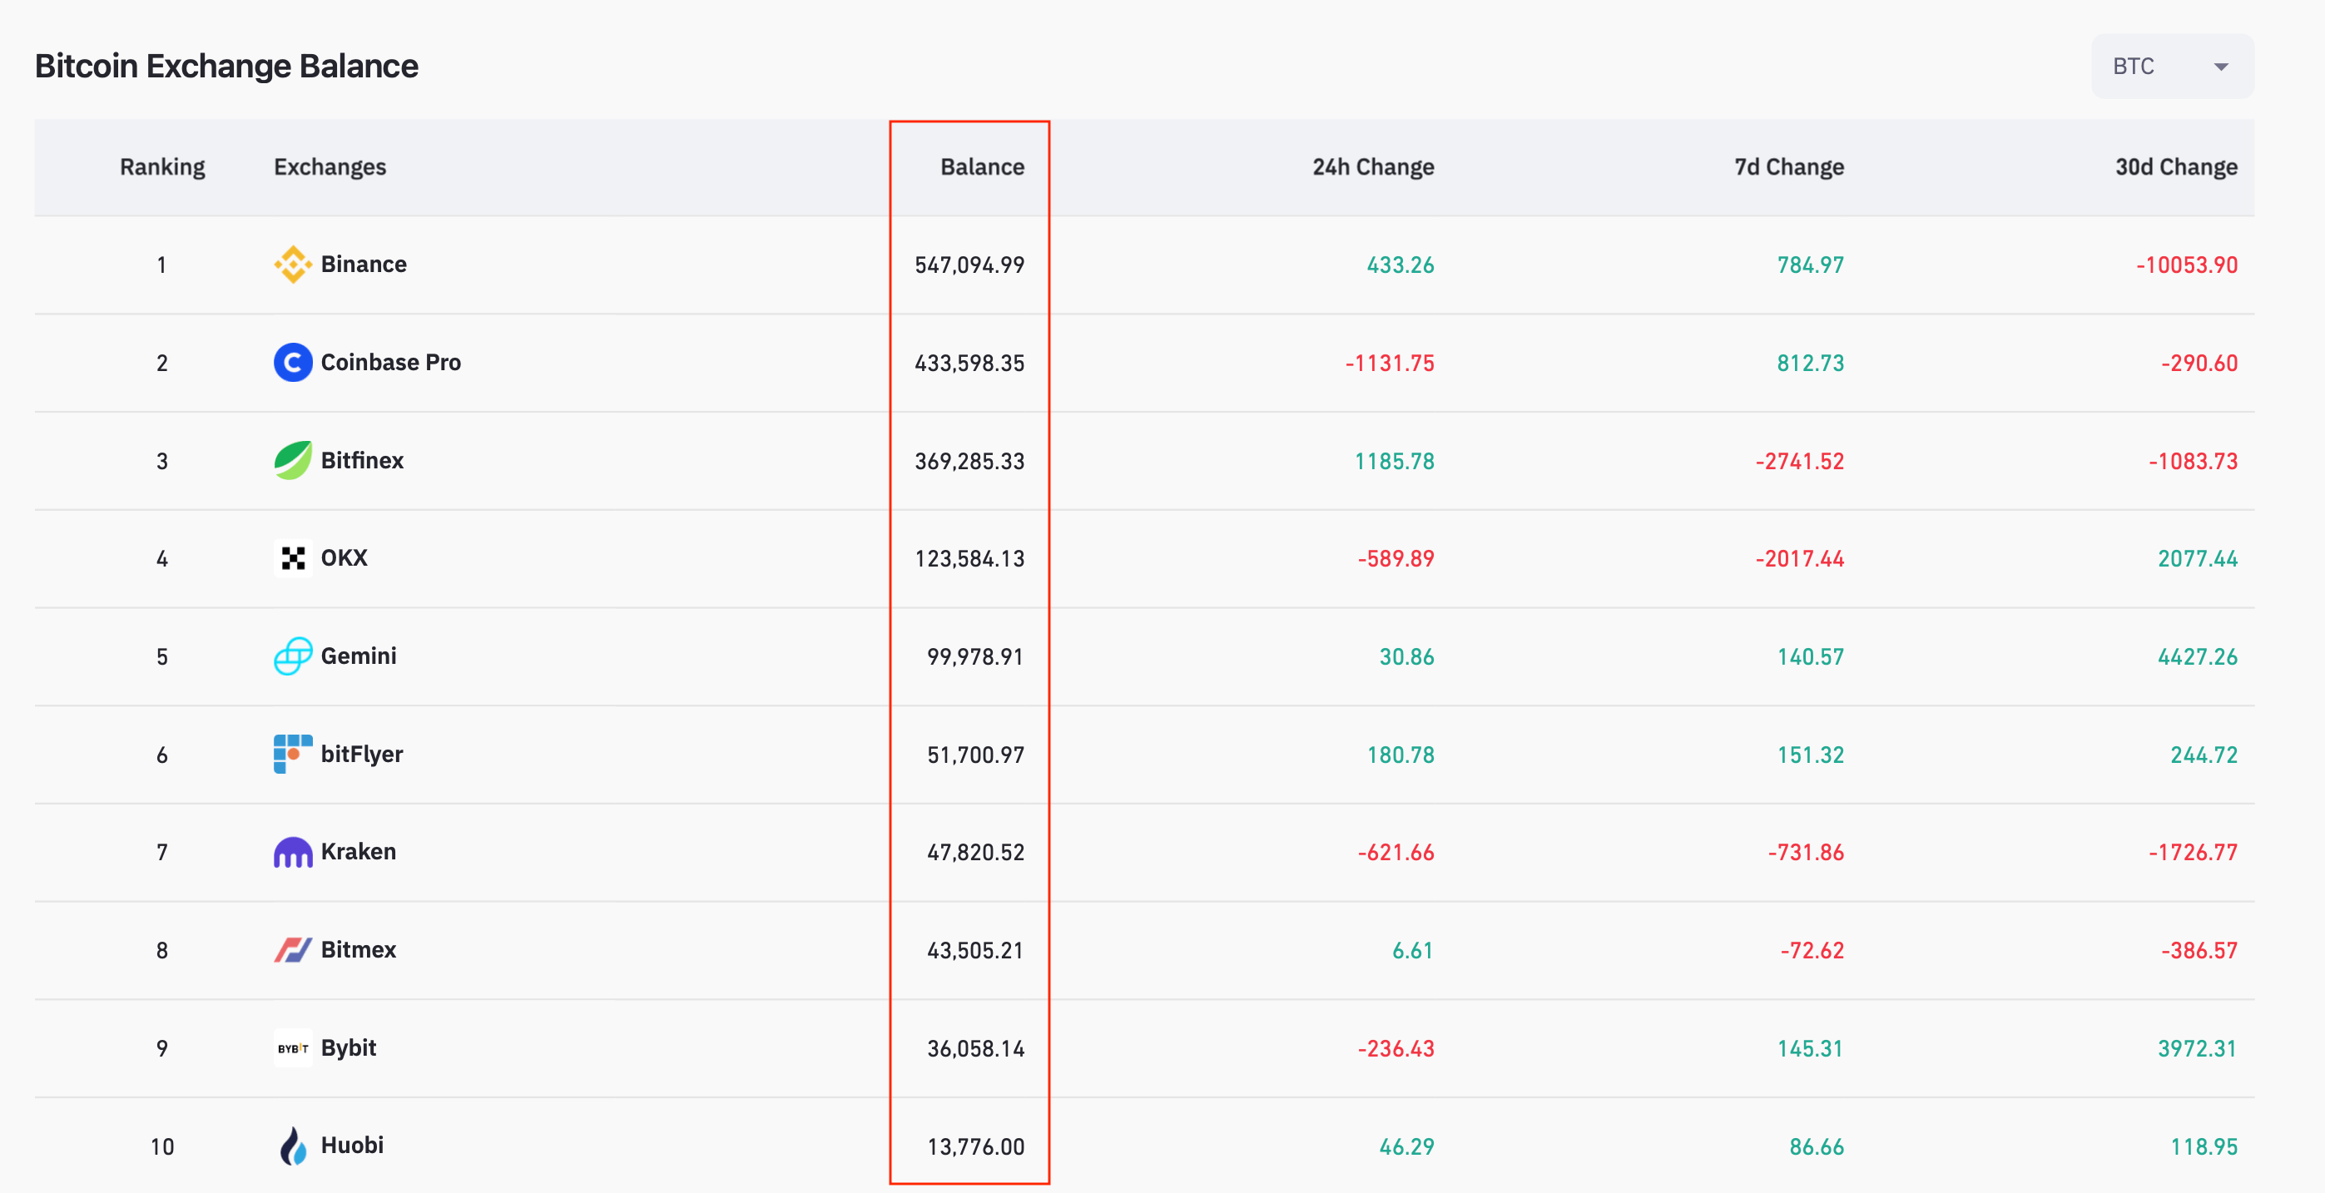Click Coinbase Pro 30d change -290.60
The height and width of the screenshot is (1193, 2325).
click(x=2199, y=364)
